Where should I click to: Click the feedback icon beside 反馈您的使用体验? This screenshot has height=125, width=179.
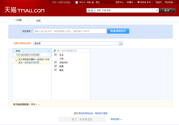click(x=75, y=113)
